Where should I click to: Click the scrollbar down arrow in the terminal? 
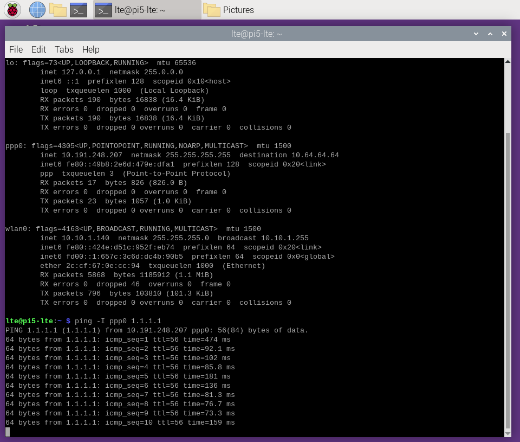point(508,433)
